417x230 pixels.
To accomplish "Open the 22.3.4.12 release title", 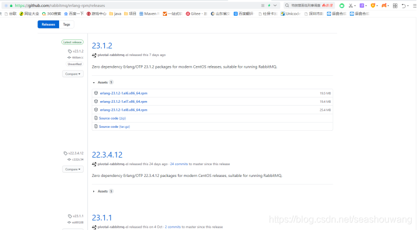I will click(107, 155).
